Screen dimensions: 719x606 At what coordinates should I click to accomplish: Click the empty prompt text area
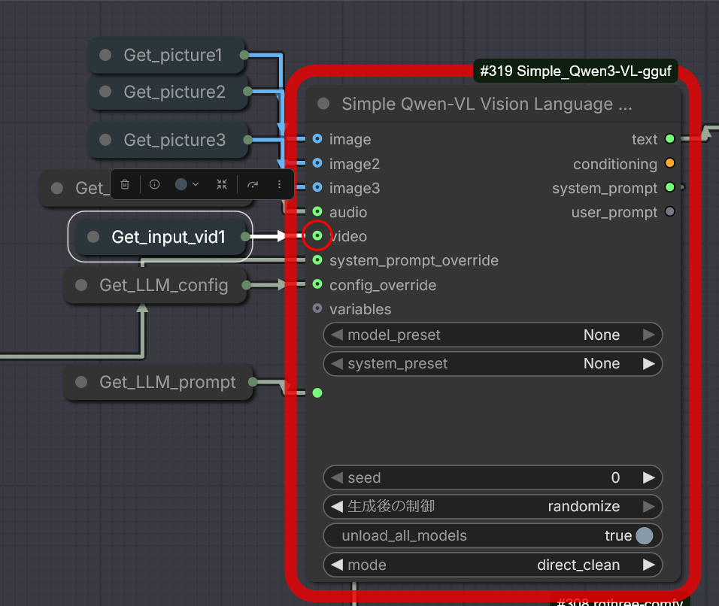pos(493,422)
